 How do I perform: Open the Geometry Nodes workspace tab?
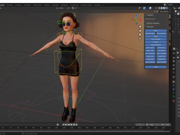pyautogui.click(x=86, y=5)
